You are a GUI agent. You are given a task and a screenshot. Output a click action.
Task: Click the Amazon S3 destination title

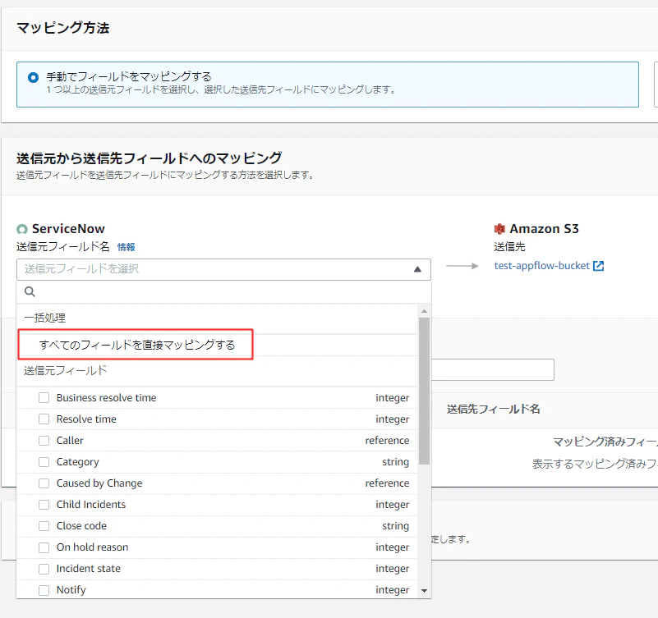pos(544,229)
